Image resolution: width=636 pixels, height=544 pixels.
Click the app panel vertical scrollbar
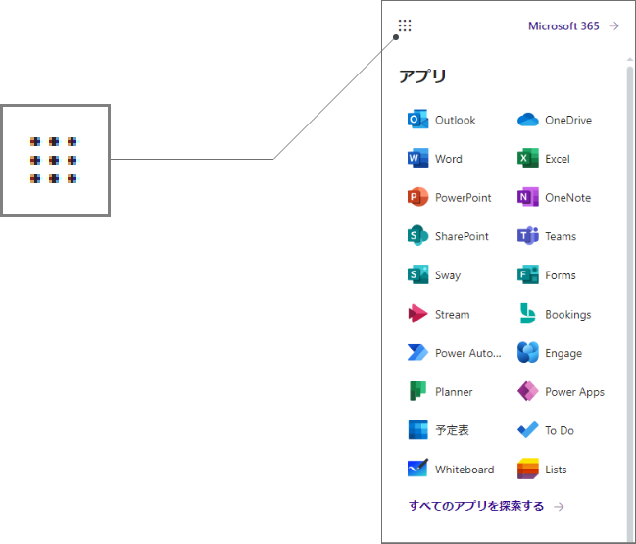630,303
